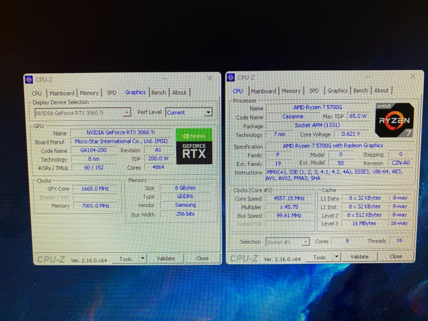Click ROPs / TMUs value 80 / 152
The width and height of the screenshot is (428, 321).
pos(94,168)
